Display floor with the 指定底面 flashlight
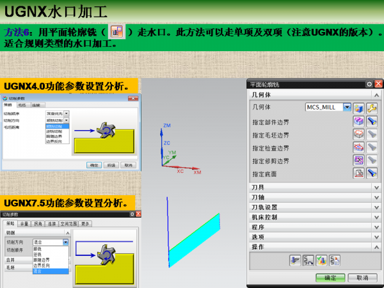This screenshot has width=384, height=288. pyautogui.click(x=372, y=173)
